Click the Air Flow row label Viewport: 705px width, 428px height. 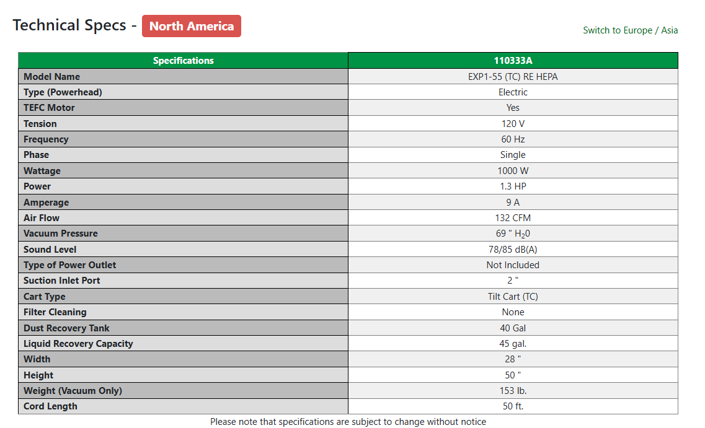point(42,218)
